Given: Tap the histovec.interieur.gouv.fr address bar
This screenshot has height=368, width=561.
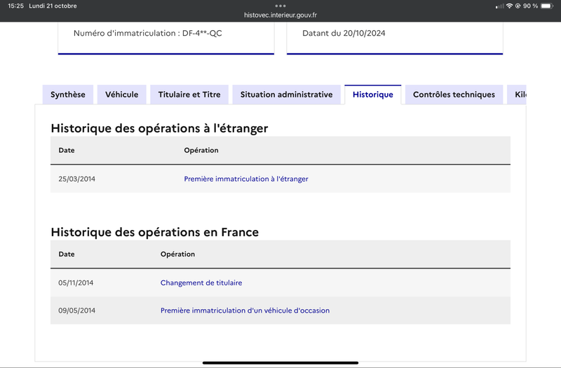Looking at the screenshot, I should click(x=280, y=15).
